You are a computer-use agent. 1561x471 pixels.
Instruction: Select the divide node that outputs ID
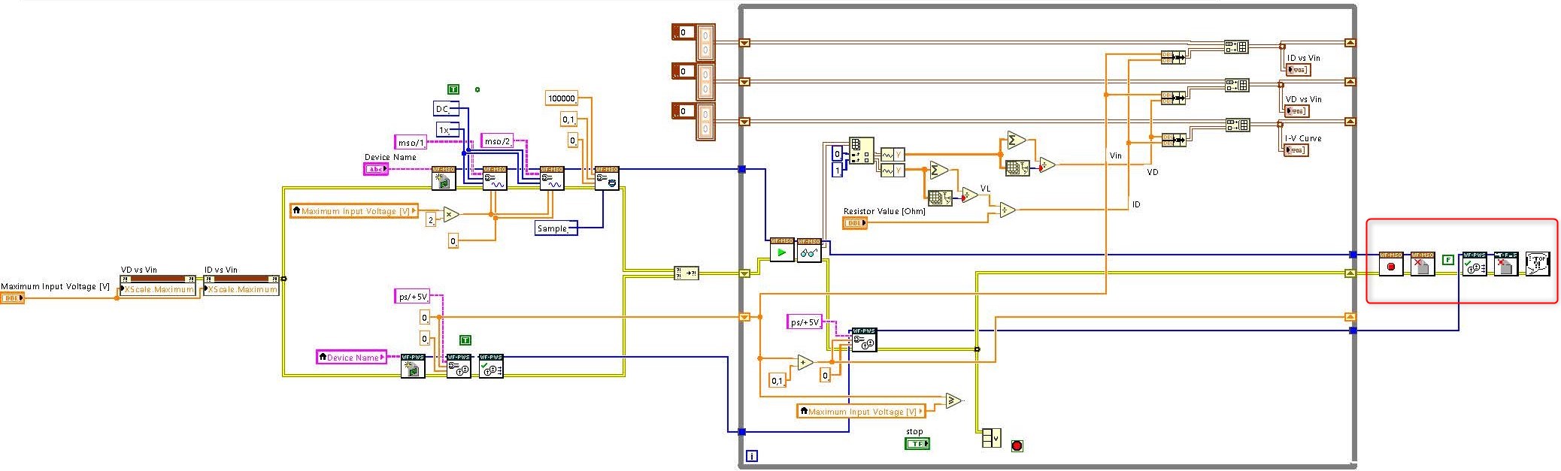(x=1007, y=210)
